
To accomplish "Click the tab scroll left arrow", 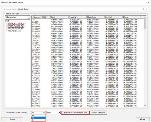I will (143, 9).
